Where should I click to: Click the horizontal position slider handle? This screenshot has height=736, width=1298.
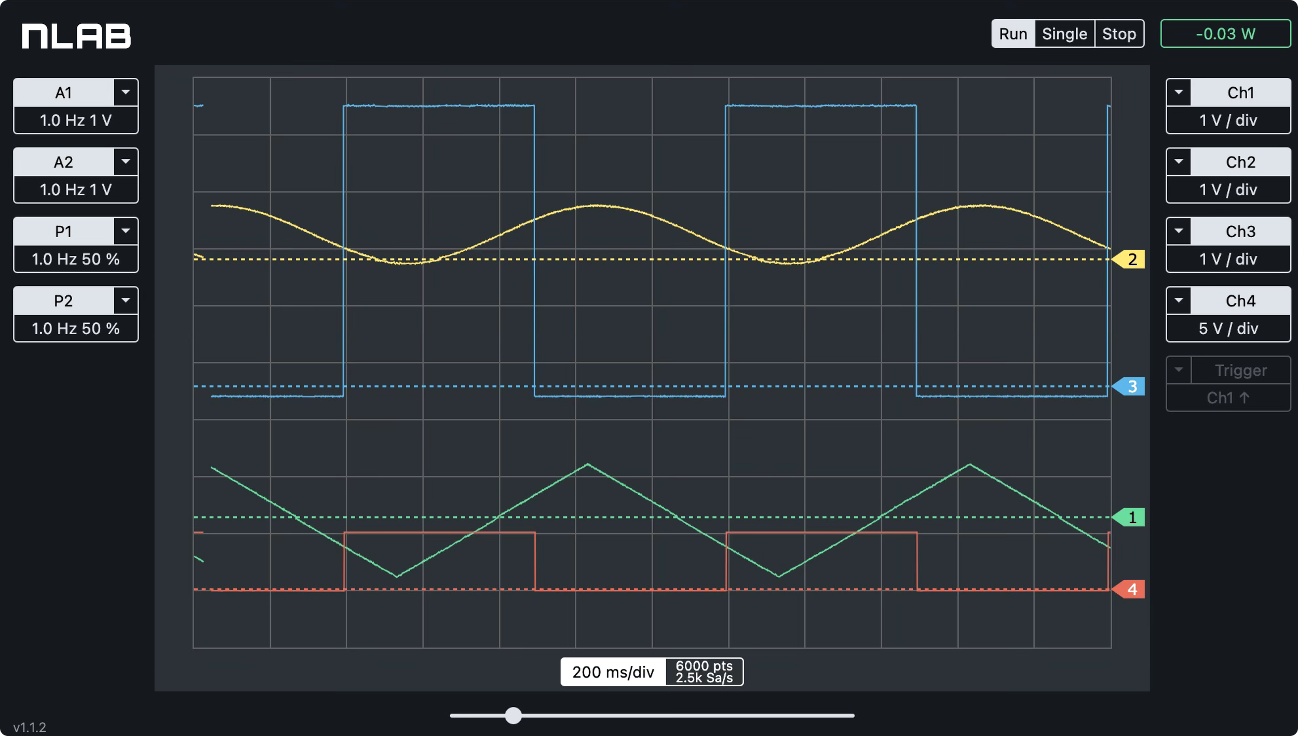[513, 715]
